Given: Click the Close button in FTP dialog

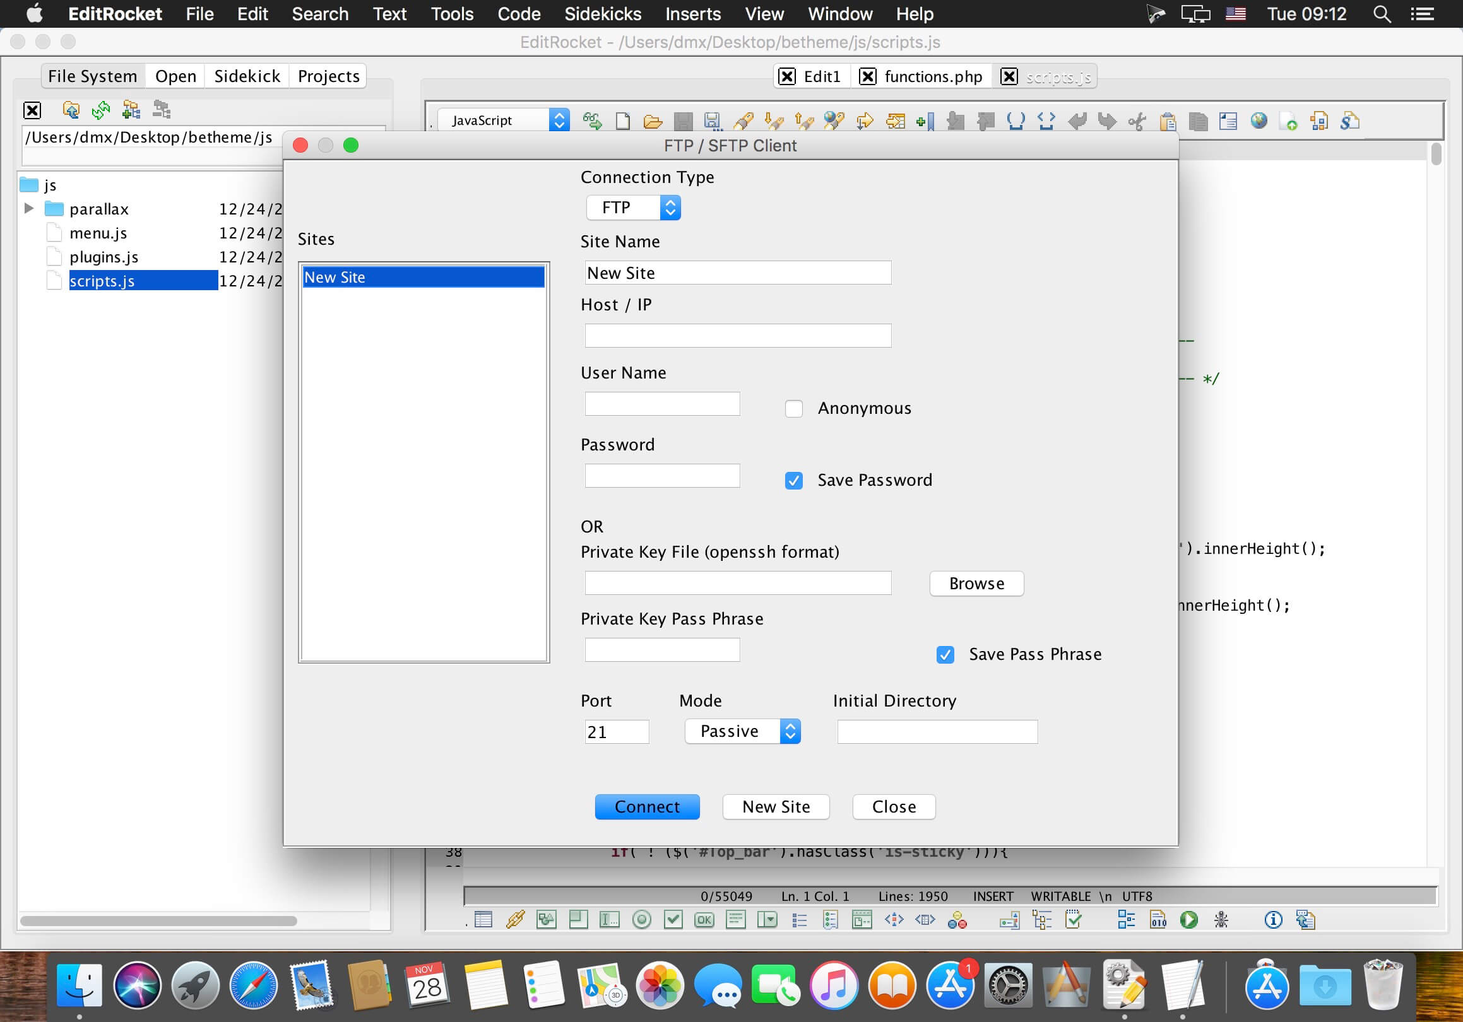Looking at the screenshot, I should click(x=893, y=807).
